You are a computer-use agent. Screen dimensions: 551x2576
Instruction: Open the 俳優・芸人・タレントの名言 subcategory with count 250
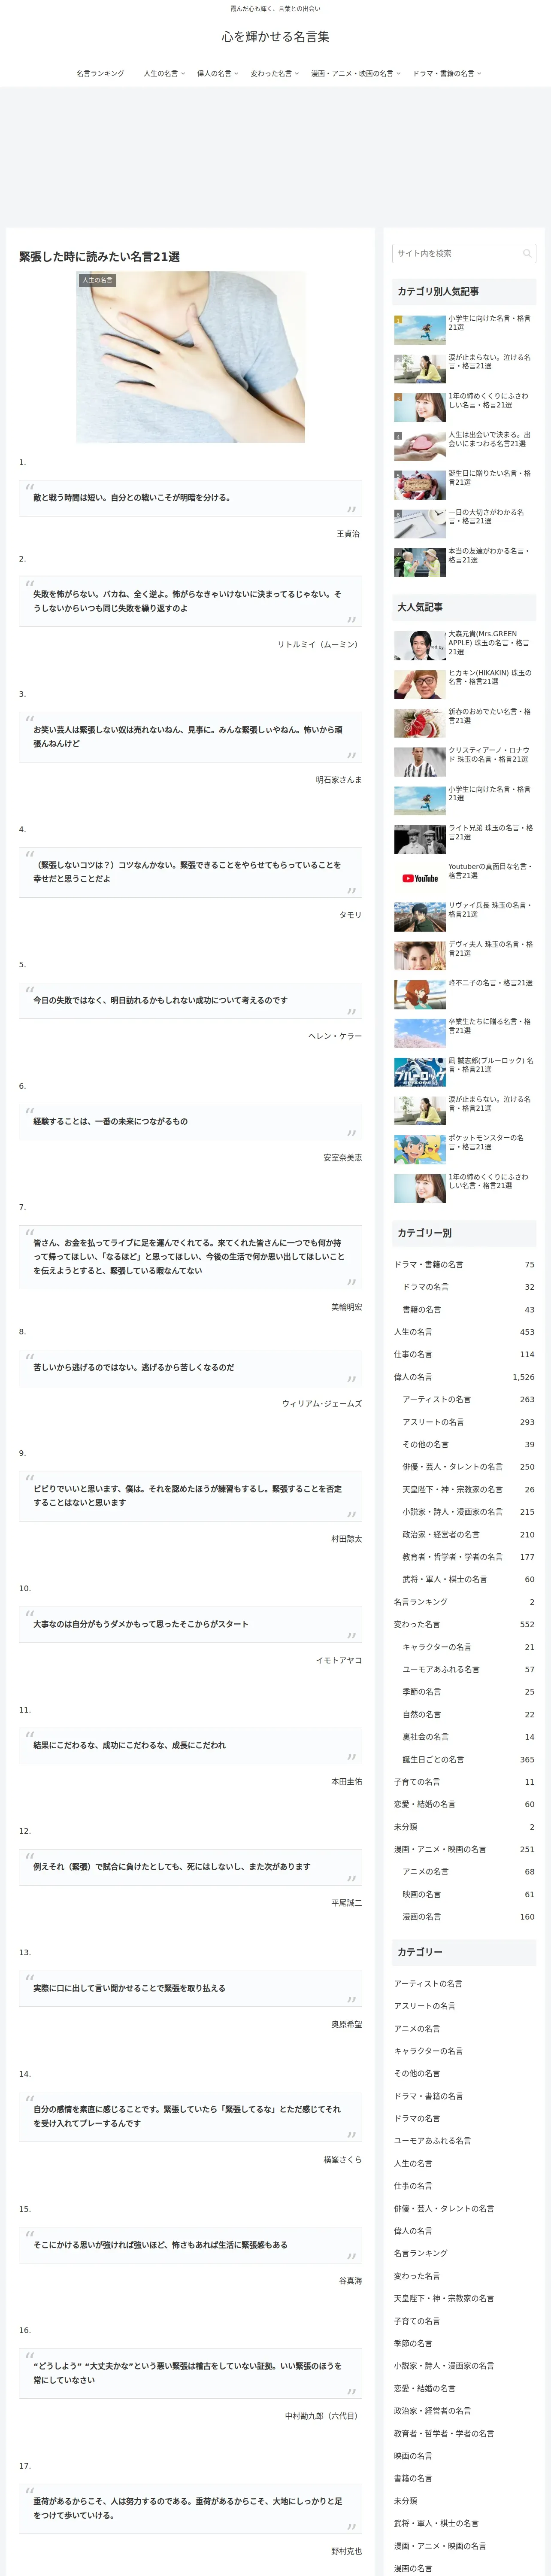click(468, 1467)
